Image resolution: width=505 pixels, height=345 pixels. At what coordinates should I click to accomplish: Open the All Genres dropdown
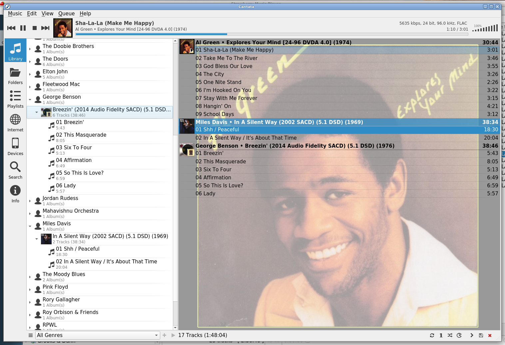98,335
